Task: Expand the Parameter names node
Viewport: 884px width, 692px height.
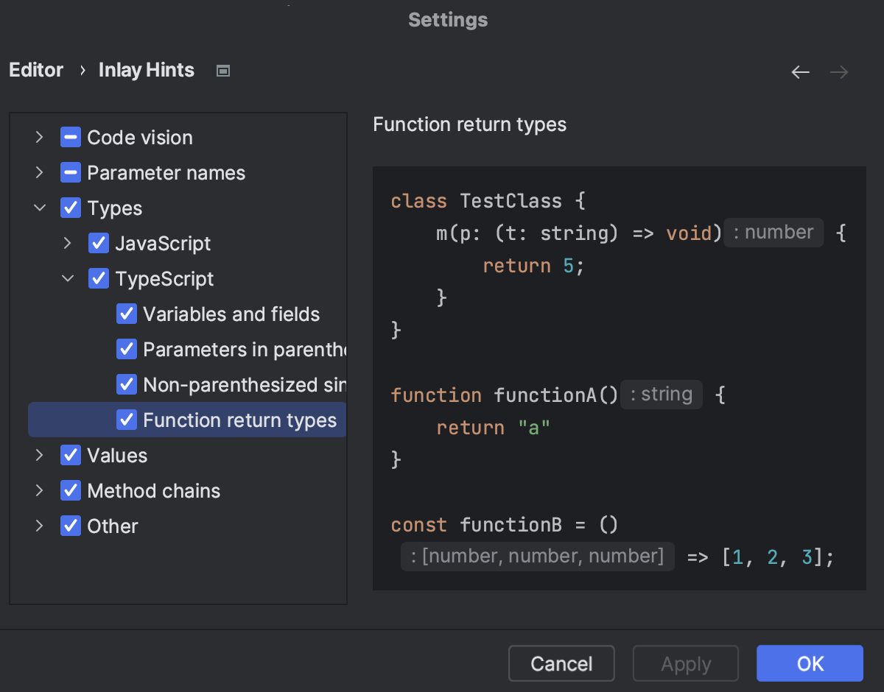Action: 38,172
